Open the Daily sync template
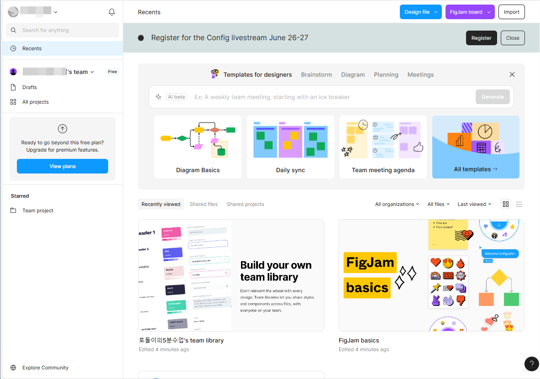 click(290, 147)
